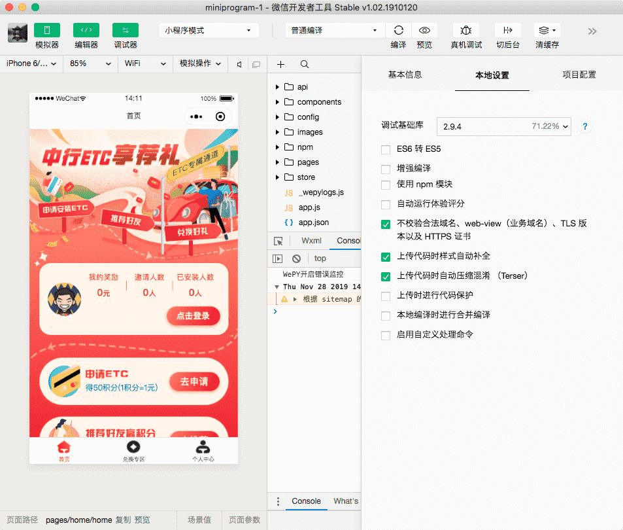Image resolution: width=623 pixels, height=530 pixels.
Task: Open real device debugging bug icon
Action: [465, 31]
